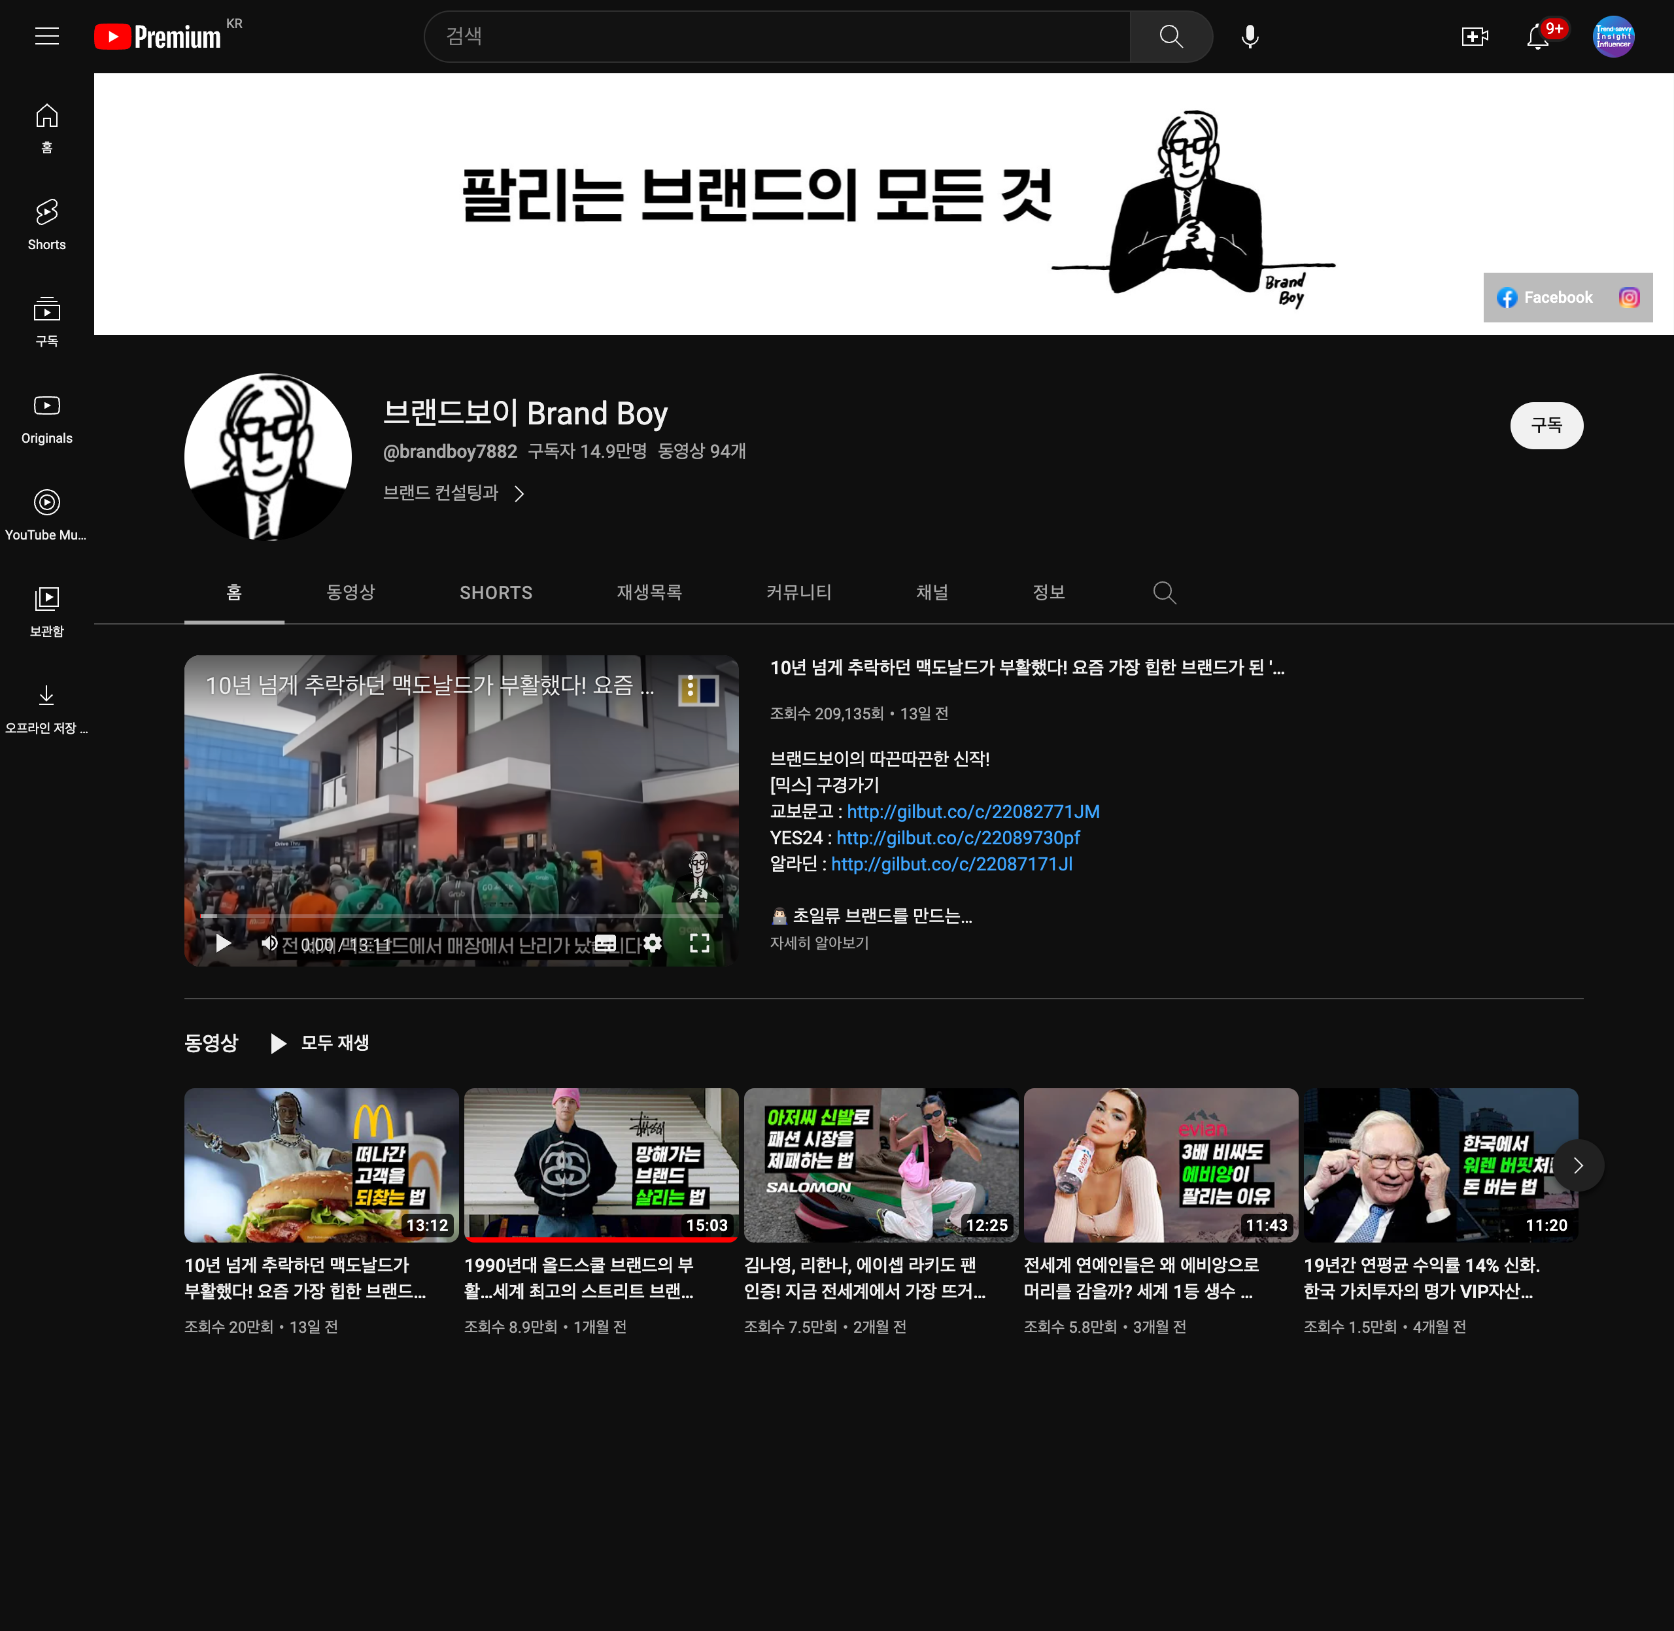The image size is (1674, 1631).
Task: Open title '김나영, 리한나, 에이셉 라키도'
Action: (864, 1278)
